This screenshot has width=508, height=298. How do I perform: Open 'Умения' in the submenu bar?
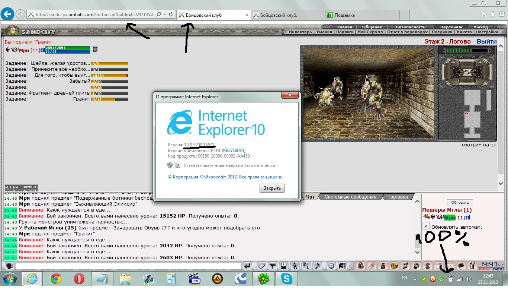[324, 32]
